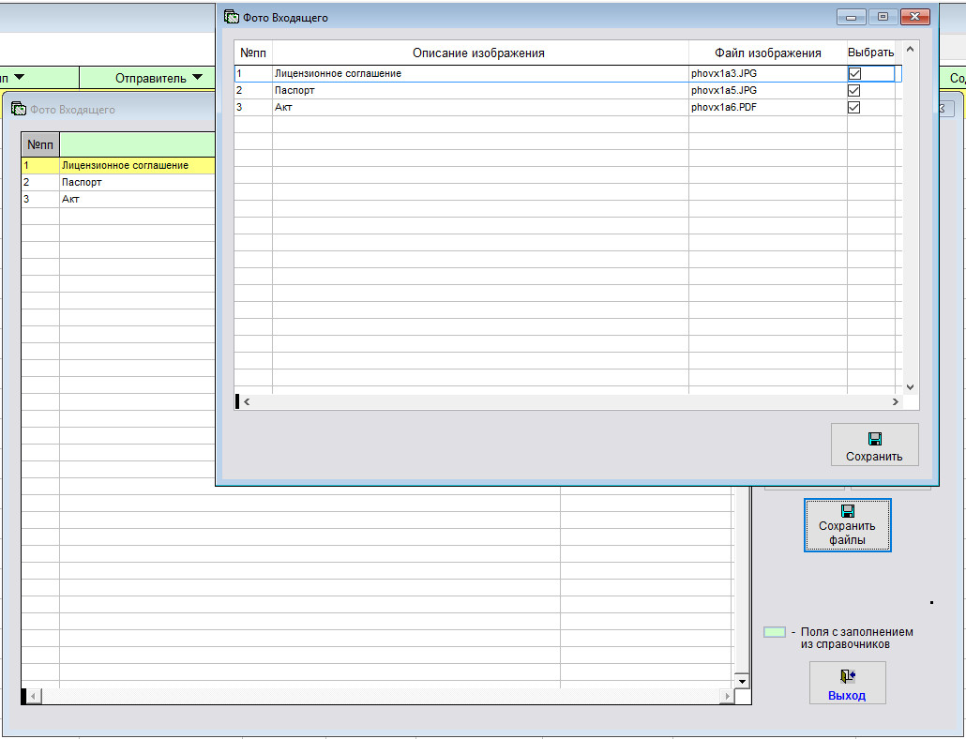Click the floppy icon on Сохранить файлы
This screenshot has height=739, width=966.
[847, 511]
